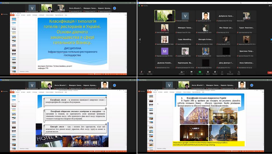272x154 pixels.
Task: Expand video options arrow beside Start Video
Action: (153, 72)
